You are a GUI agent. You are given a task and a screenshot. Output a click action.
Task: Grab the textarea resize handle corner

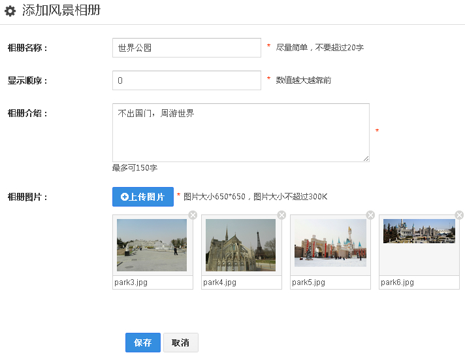(x=366, y=158)
